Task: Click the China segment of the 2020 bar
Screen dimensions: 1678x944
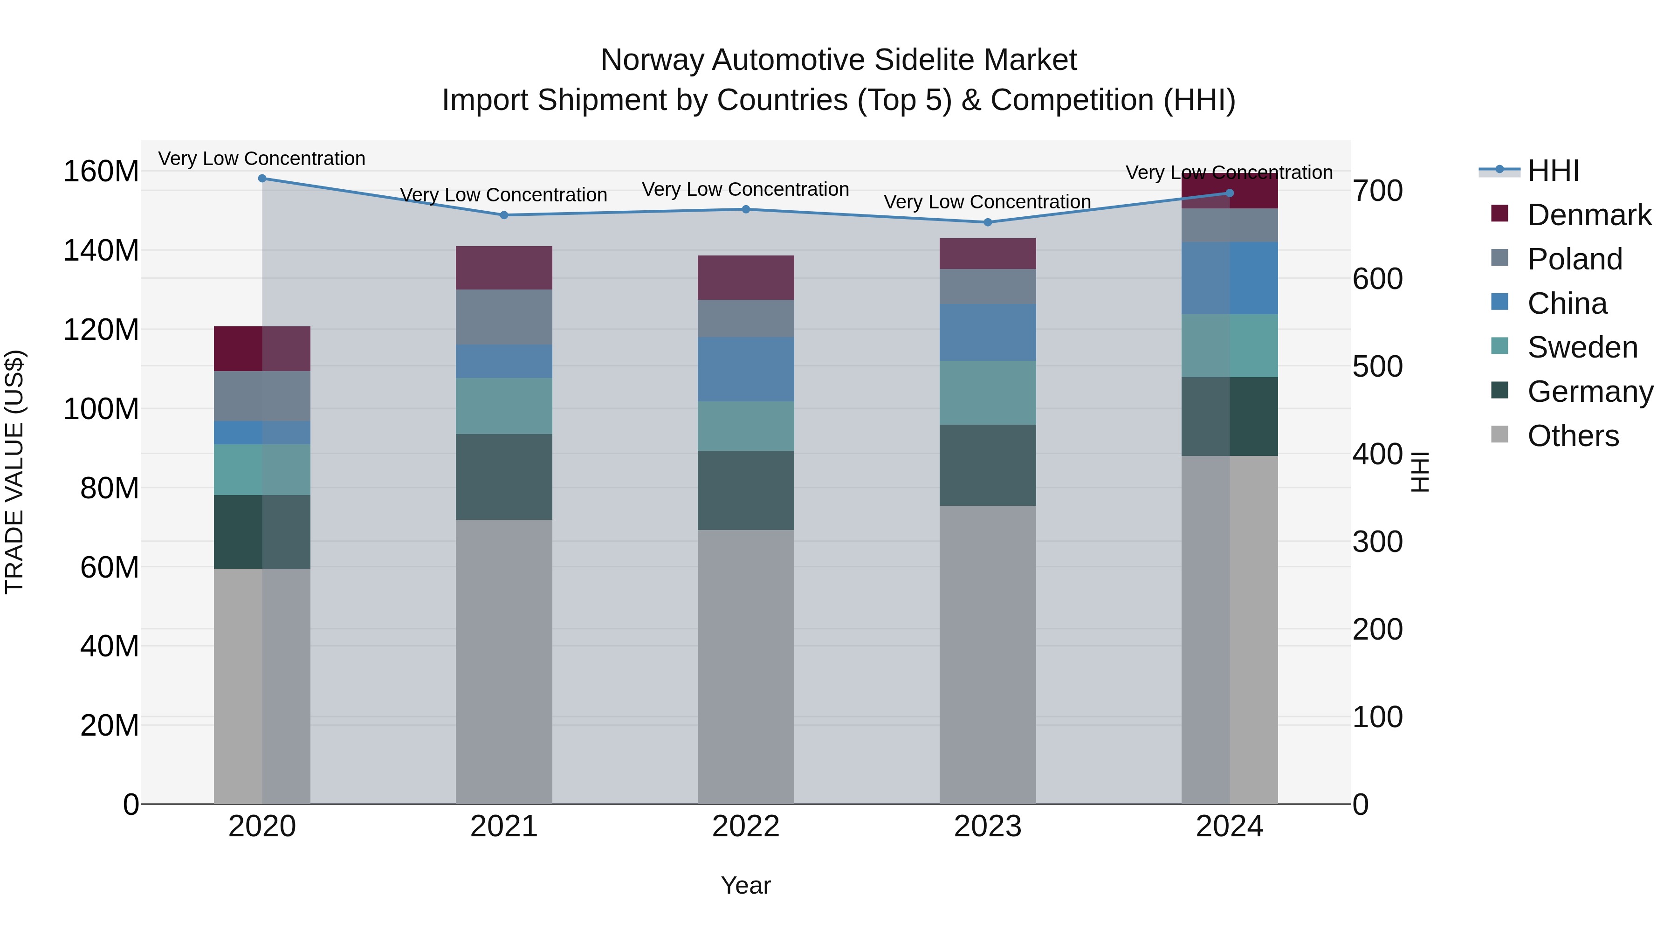Action: pyautogui.click(x=262, y=433)
